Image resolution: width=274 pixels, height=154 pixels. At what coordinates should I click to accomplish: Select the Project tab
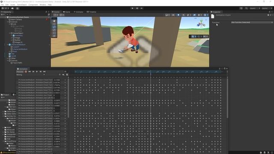(5, 95)
